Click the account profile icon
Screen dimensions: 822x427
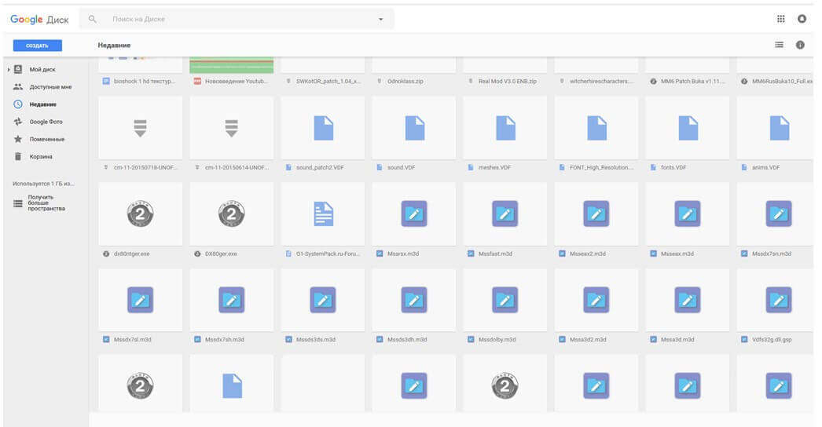tap(802, 19)
